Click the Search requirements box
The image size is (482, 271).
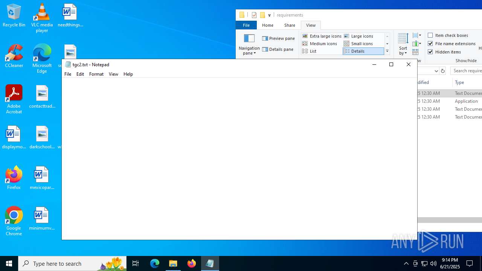(x=466, y=71)
